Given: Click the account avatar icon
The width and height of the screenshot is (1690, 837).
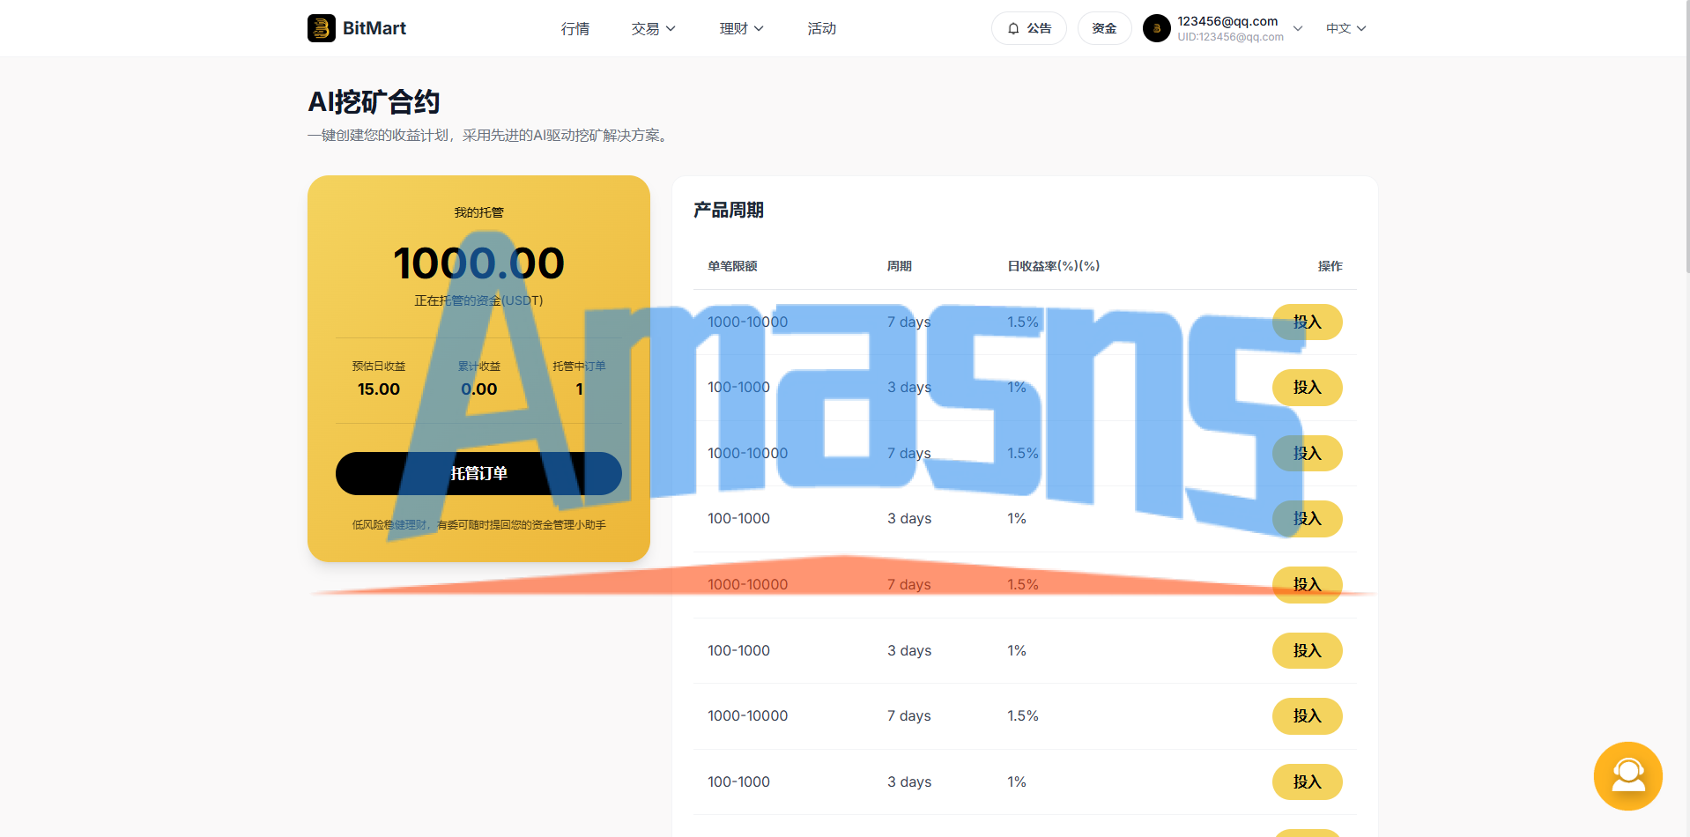Looking at the screenshot, I should click(1156, 28).
